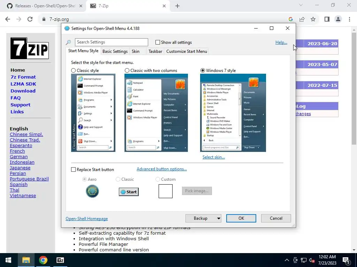Screen dimensions: 357x267
Task: Open Chrome tab search chevron
Action: click(301, 5)
